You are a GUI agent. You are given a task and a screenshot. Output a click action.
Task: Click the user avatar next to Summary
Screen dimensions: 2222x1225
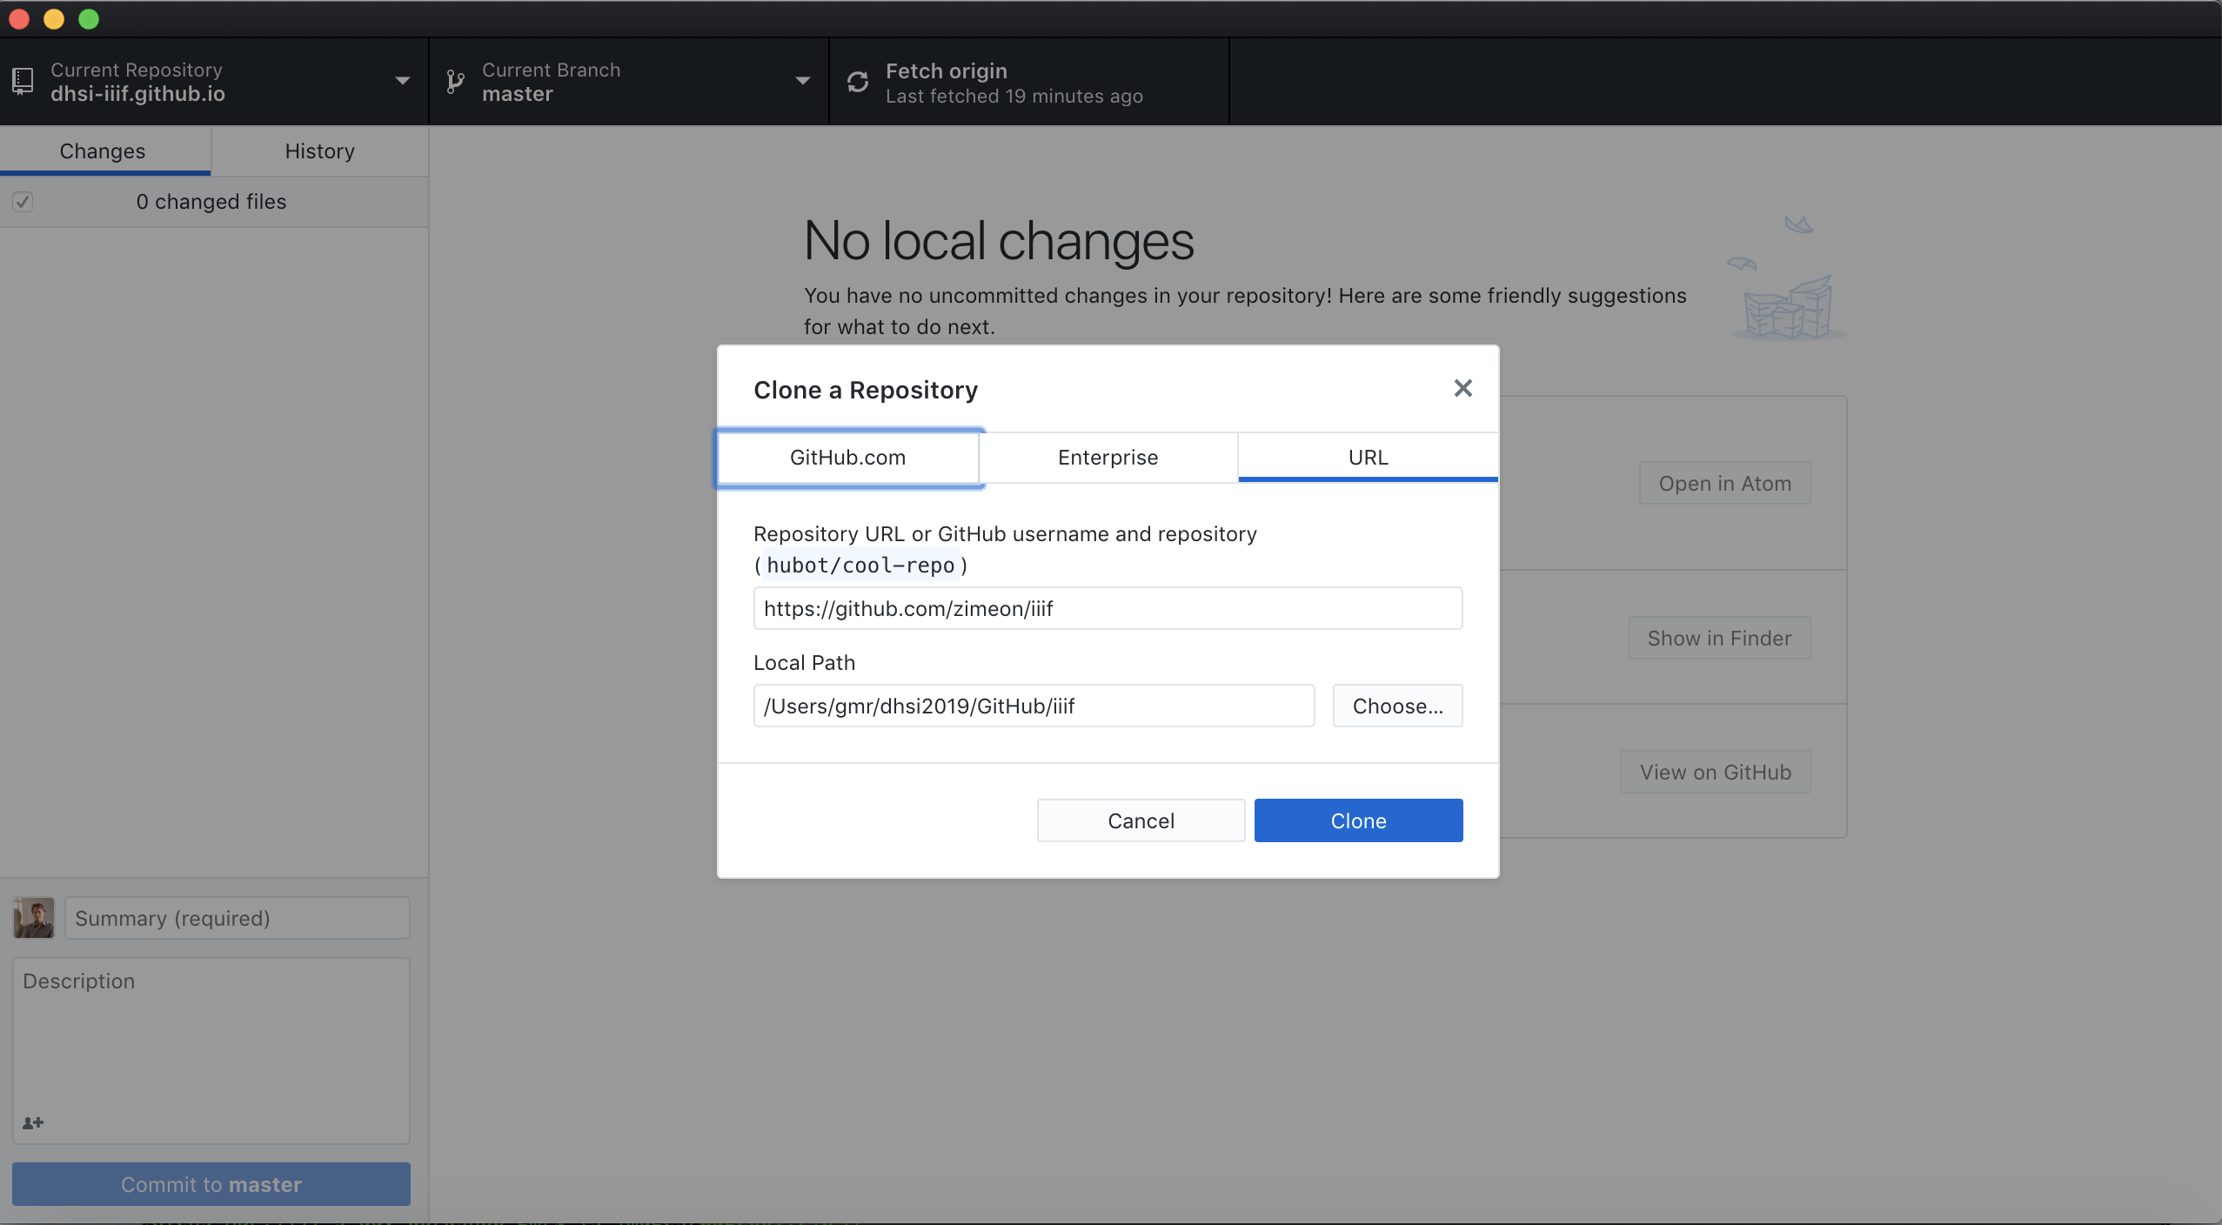34,918
